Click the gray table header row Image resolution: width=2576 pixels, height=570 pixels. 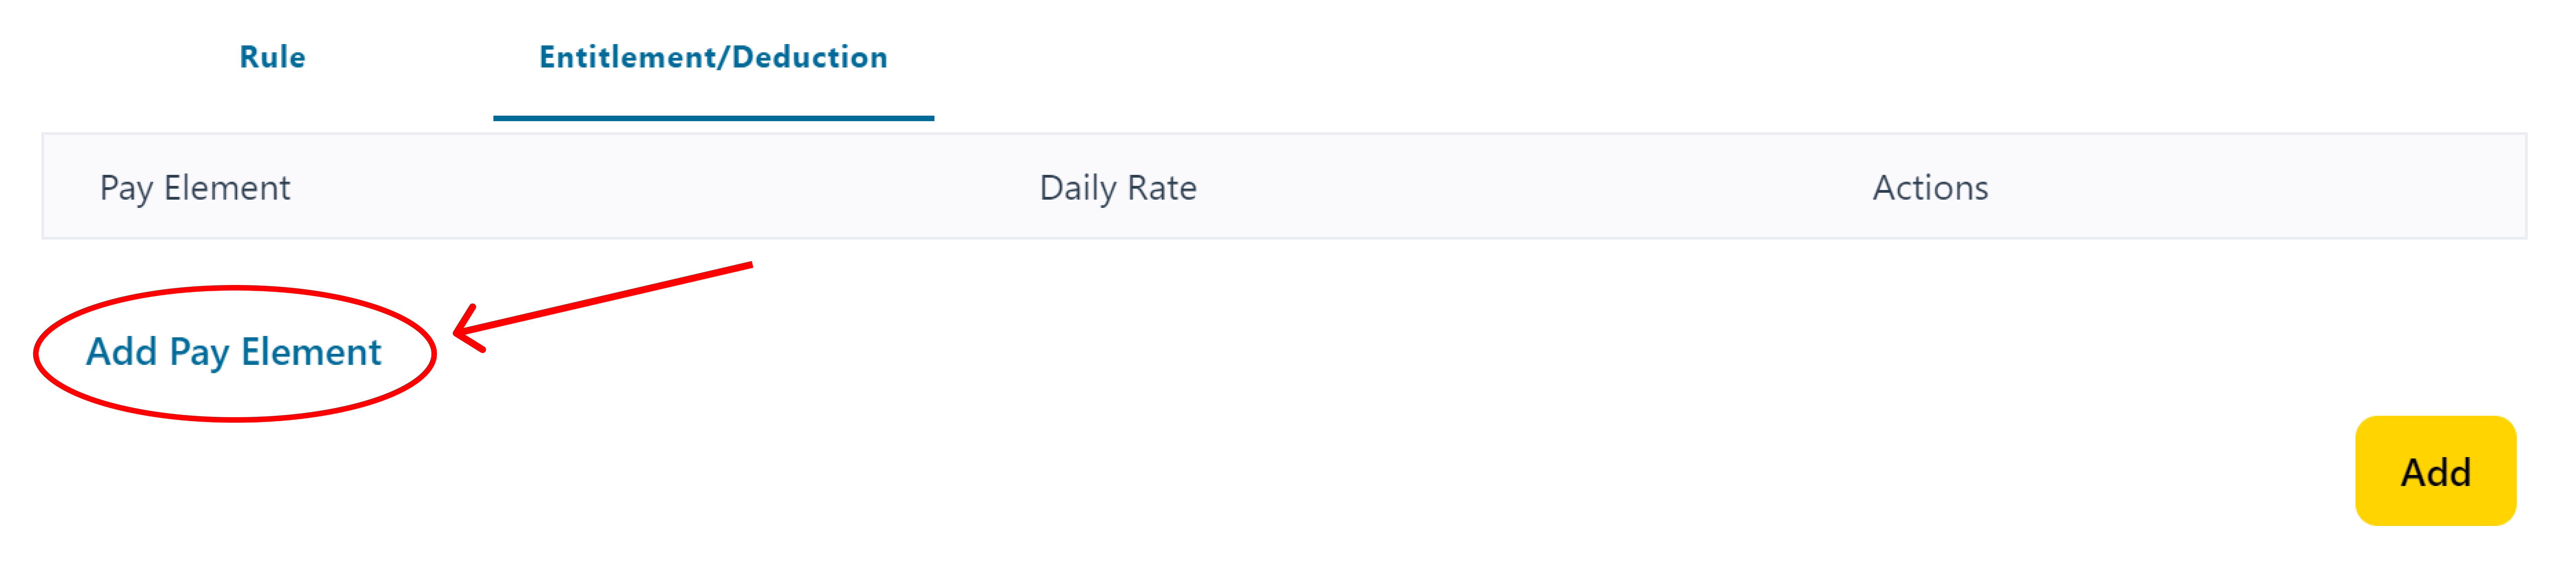(x=1284, y=187)
